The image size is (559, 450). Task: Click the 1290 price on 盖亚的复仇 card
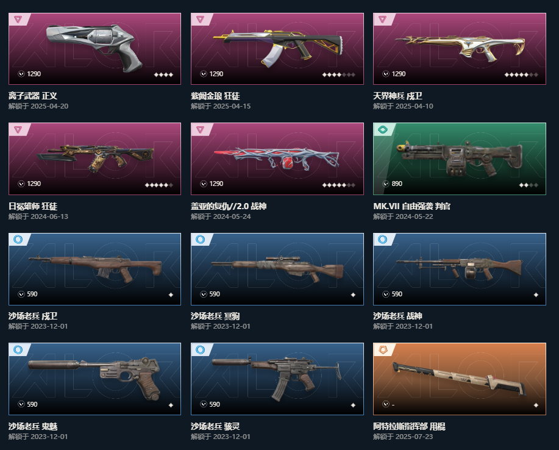pyautogui.click(x=216, y=184)
